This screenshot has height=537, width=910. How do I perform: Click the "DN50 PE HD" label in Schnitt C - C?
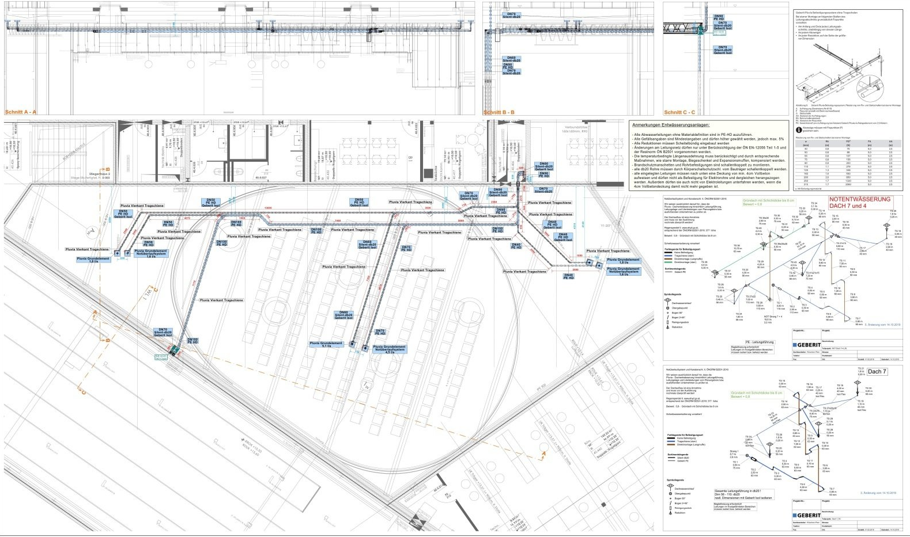719,18
